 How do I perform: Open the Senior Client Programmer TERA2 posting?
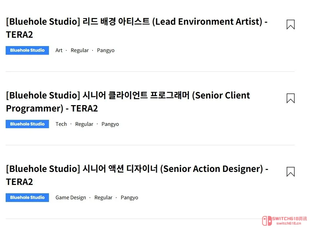(x=128, y=101)
